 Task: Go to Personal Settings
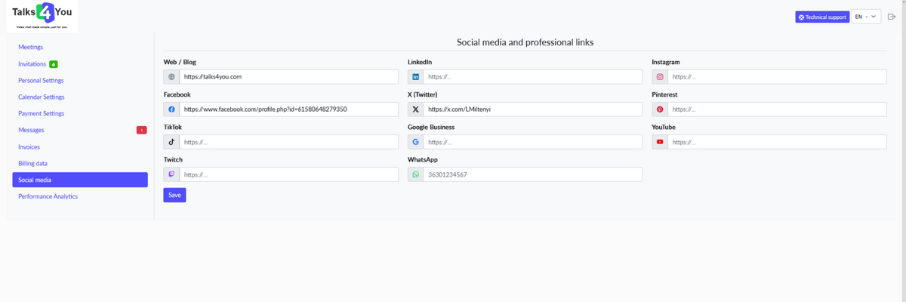pyautogui.click(x=41, y=80)
